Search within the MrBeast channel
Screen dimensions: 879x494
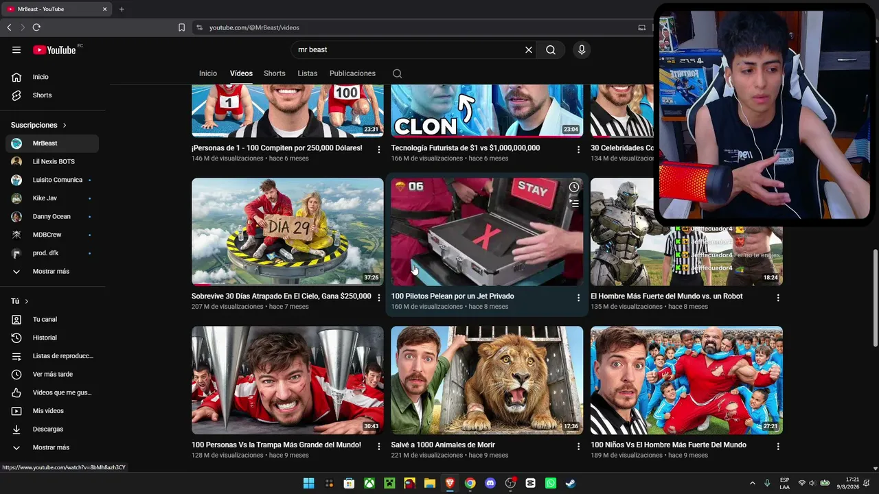(x=398, y=73)
